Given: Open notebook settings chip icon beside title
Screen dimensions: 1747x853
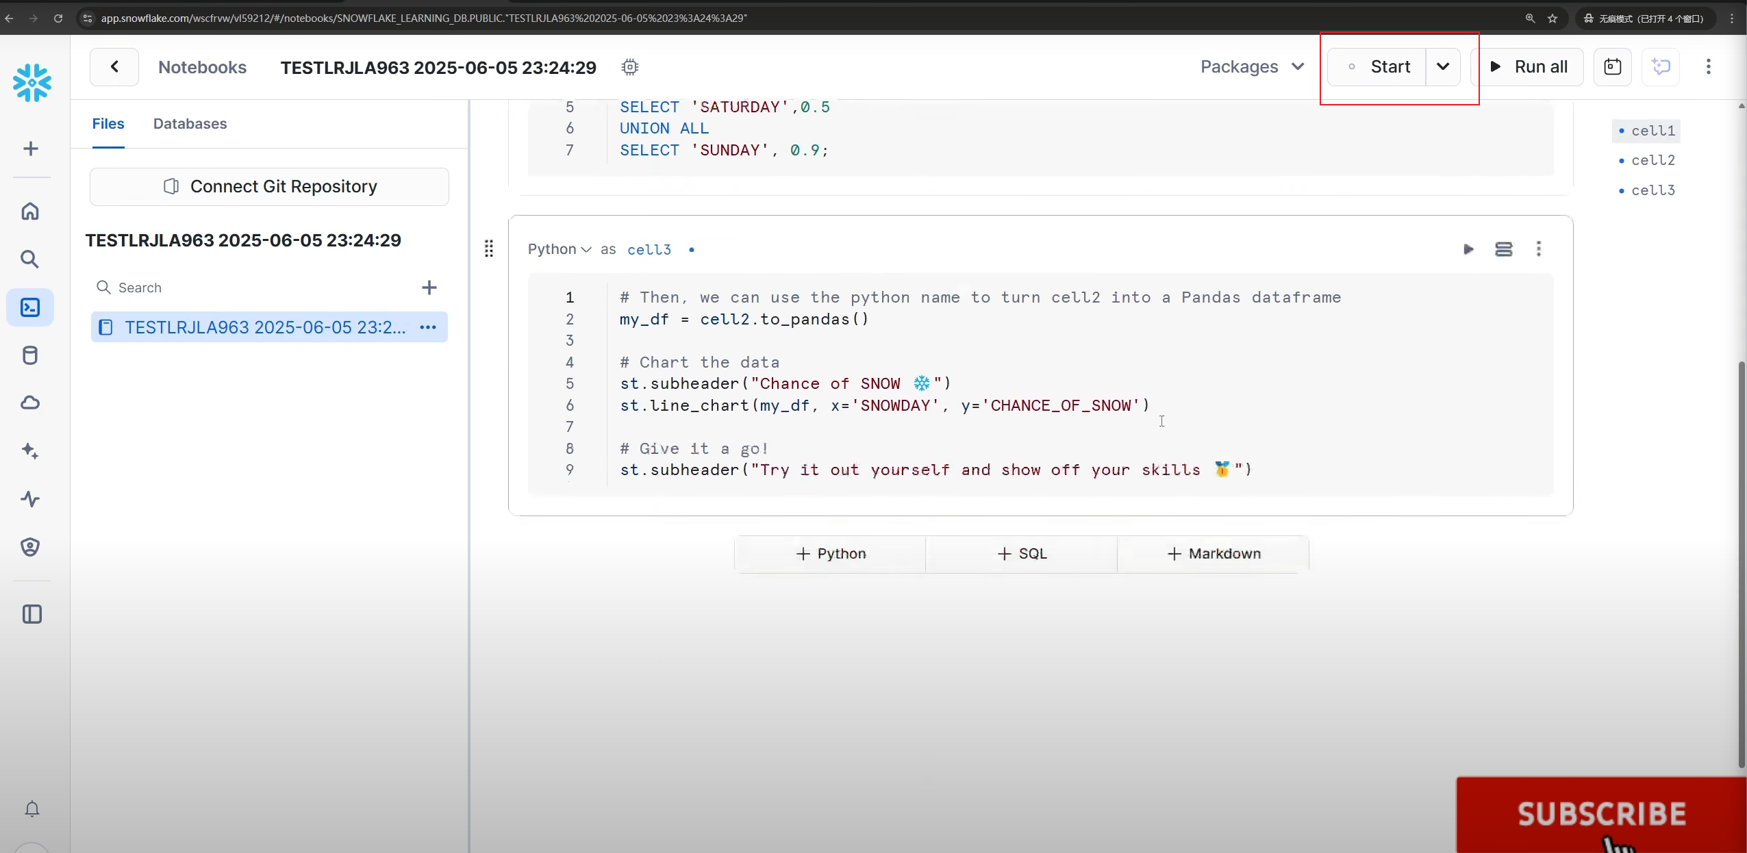Looking at the screenshot, I should (x=630, y=67).
